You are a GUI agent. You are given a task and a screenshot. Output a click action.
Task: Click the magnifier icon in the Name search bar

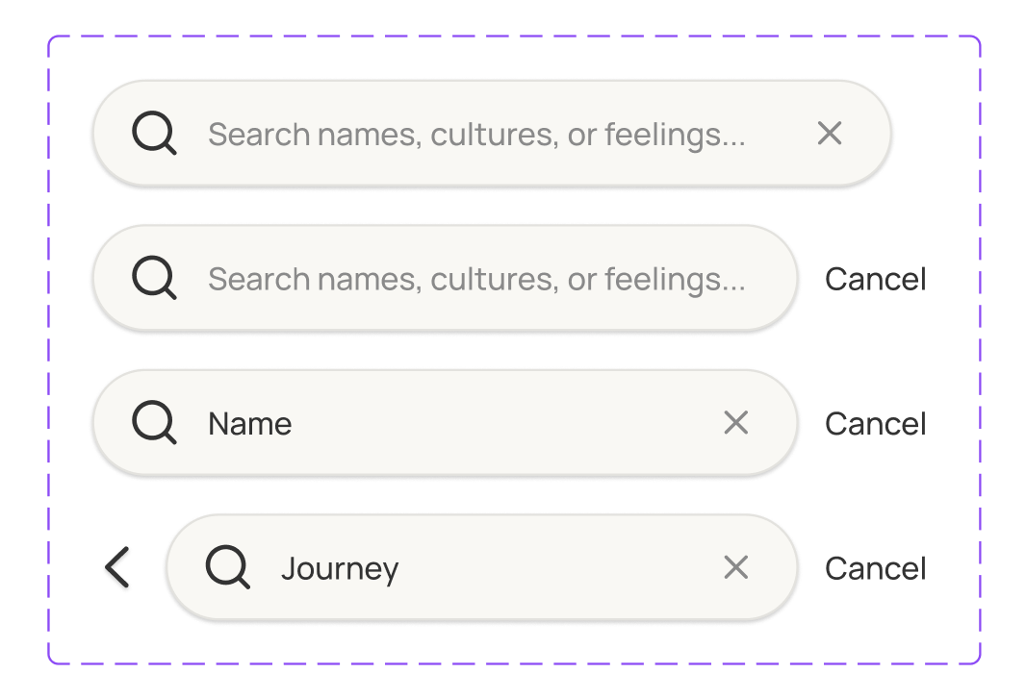[x=154, y=423]
